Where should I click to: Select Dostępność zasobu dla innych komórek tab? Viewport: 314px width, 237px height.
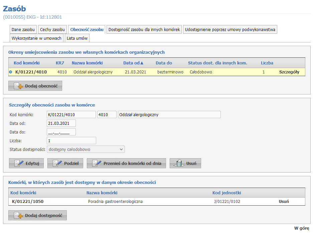pyautogui.click(x=144, y=30)
